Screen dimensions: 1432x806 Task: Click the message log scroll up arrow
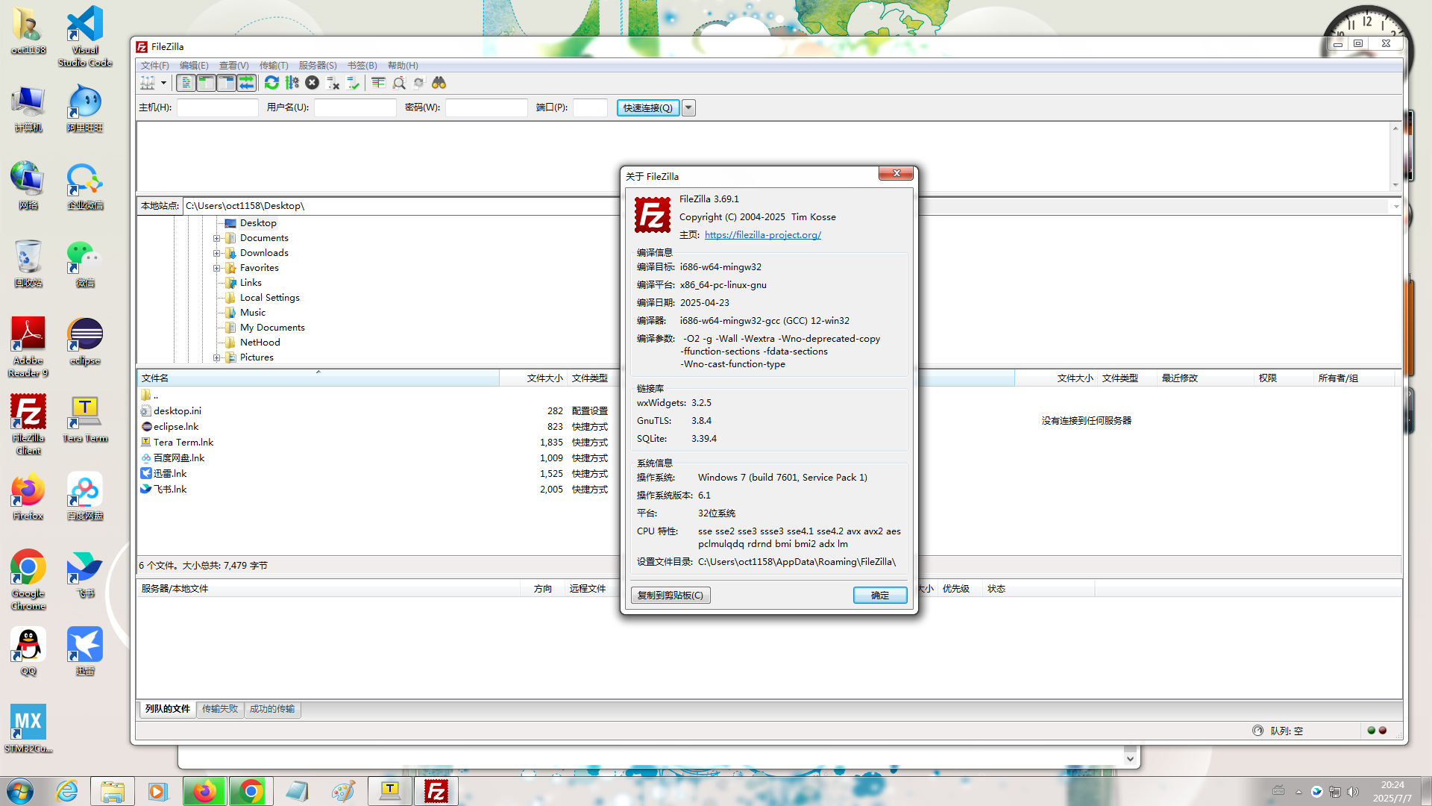pyautogui.click(x=1395, y=128)
